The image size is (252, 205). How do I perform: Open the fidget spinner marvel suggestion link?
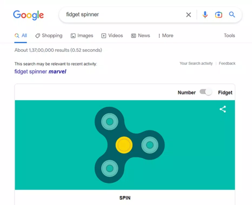pos(40,71)
